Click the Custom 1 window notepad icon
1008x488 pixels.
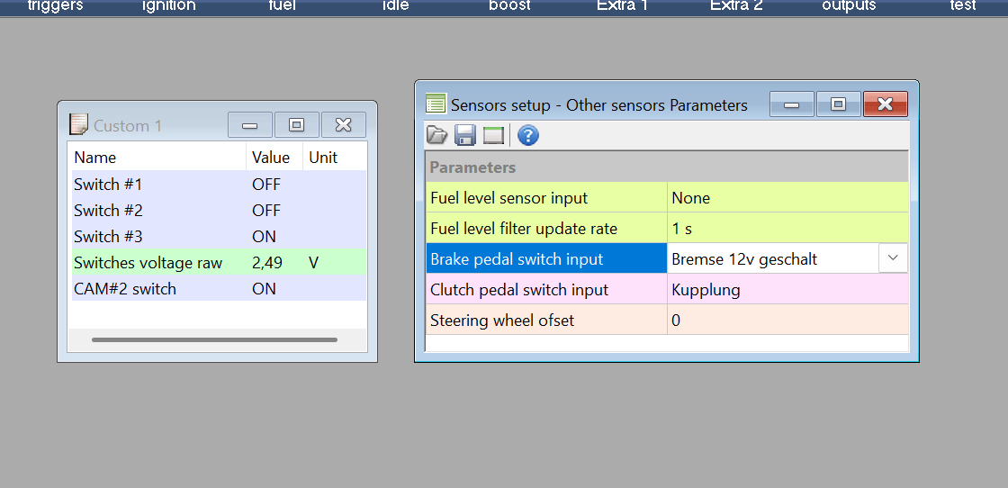coord(78,125)
